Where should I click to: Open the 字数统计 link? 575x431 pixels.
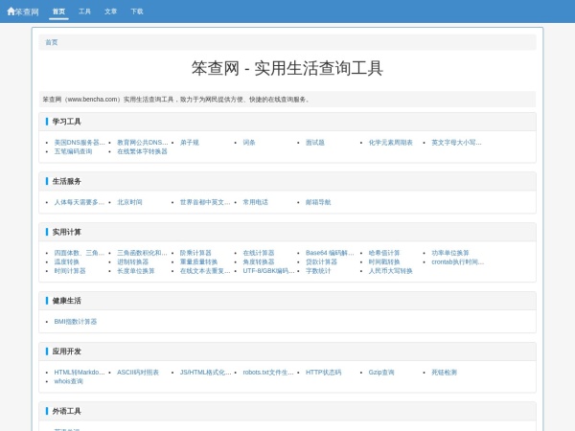coord(318,271)
